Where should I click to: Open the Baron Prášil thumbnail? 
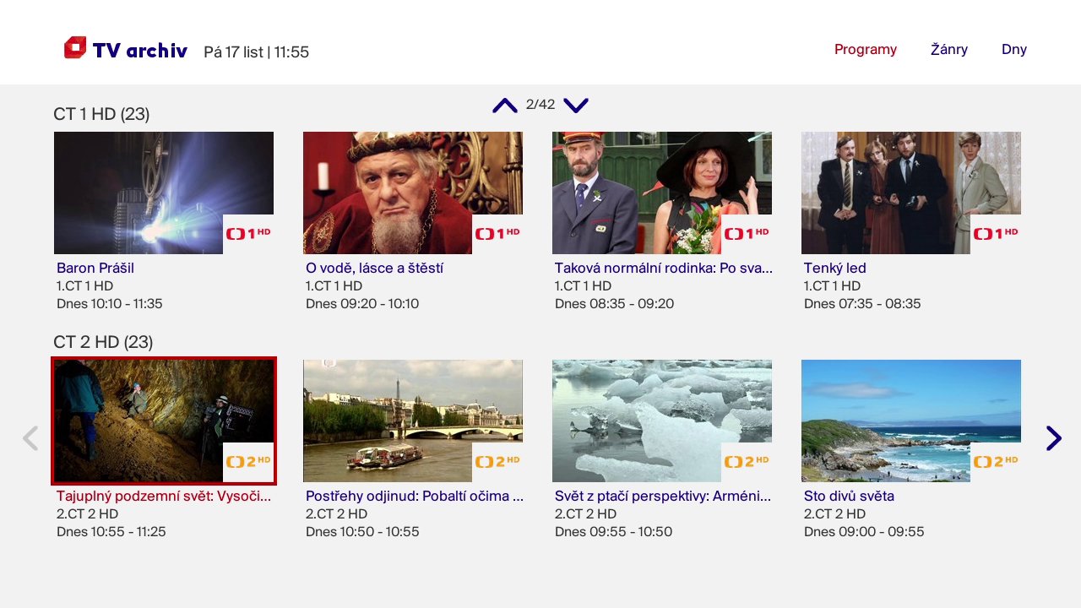(x=164, y=193)
